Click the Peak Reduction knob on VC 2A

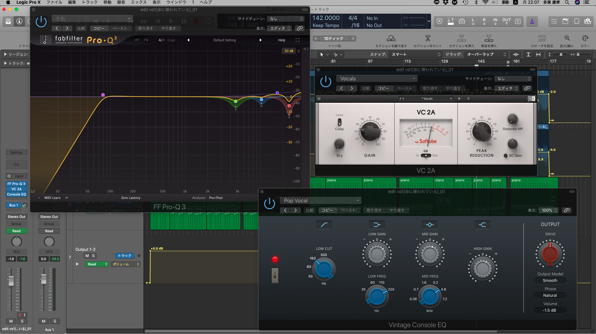coord(482,131)
